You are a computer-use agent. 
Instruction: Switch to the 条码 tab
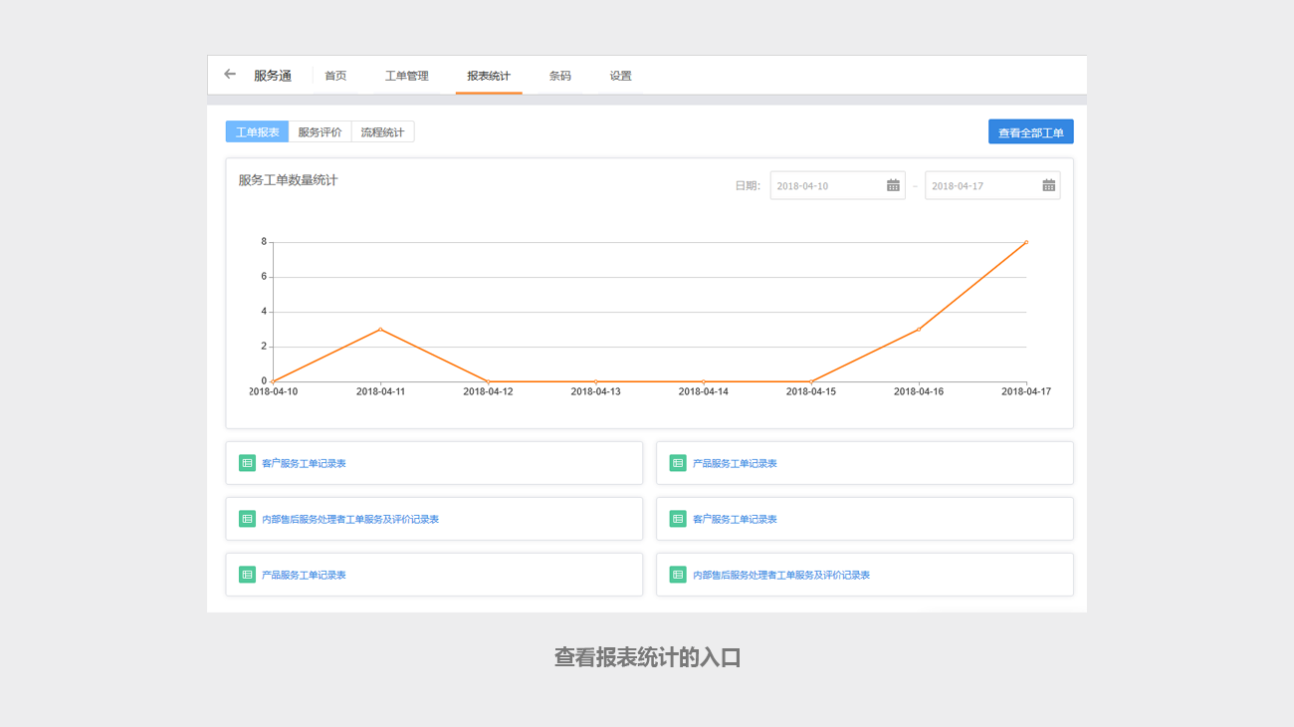(x=560, y=76)
